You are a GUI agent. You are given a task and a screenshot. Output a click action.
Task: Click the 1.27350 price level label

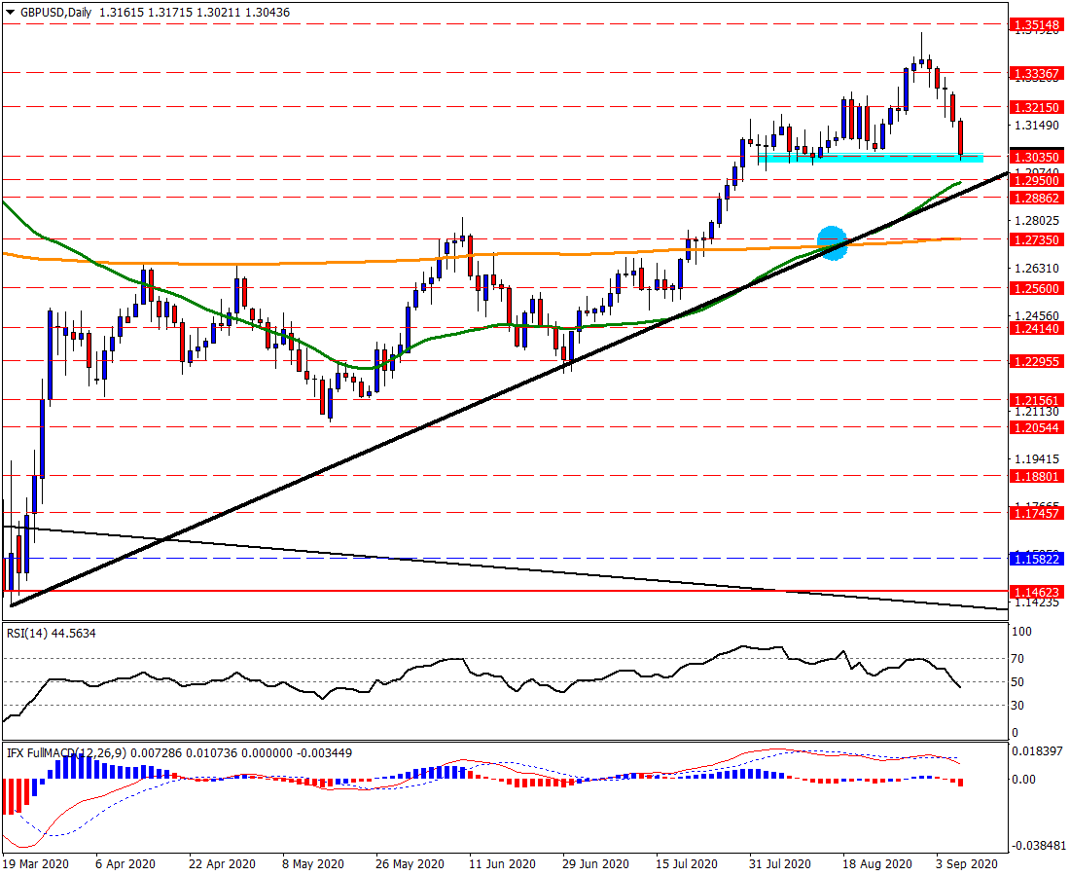pos(1037,239)
